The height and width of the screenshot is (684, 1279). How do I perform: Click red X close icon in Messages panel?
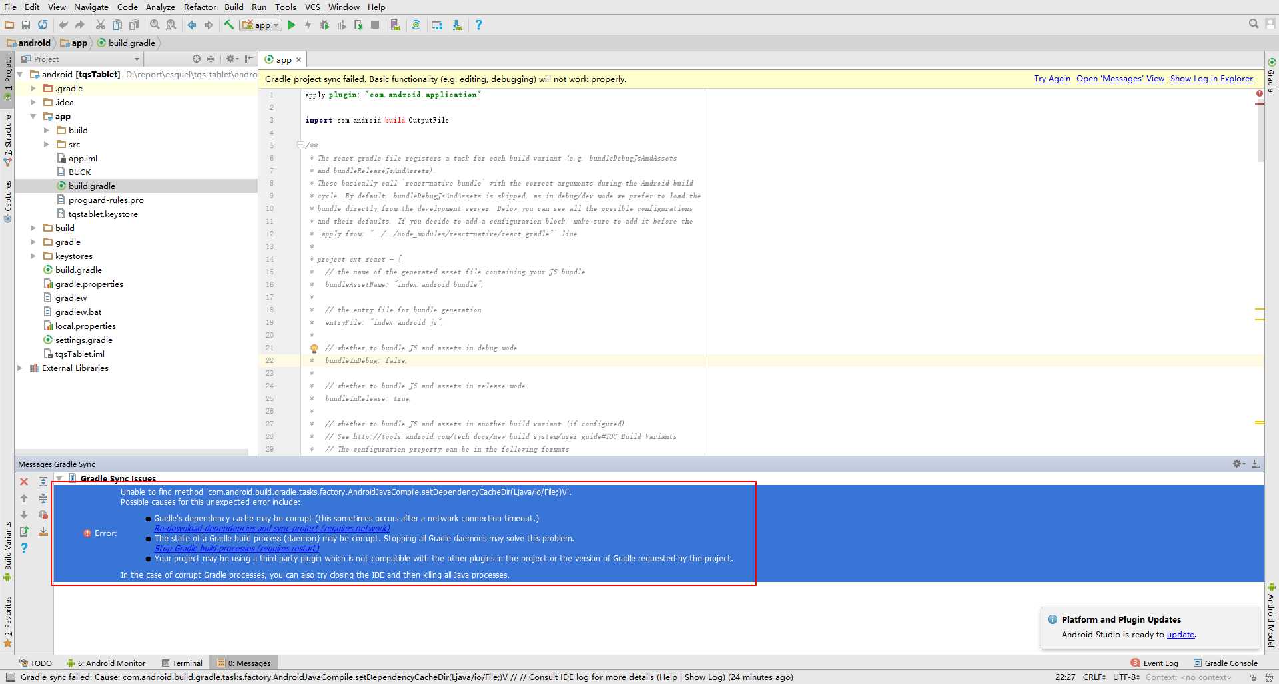point(24,482)
